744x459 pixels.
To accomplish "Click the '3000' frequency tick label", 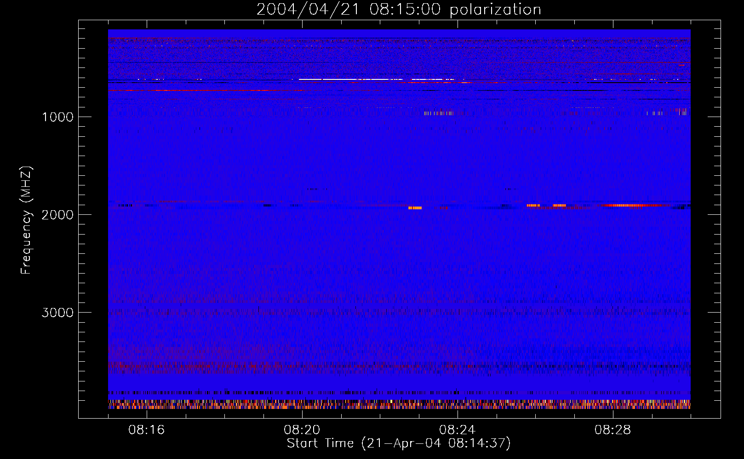I will pos(57,313).
